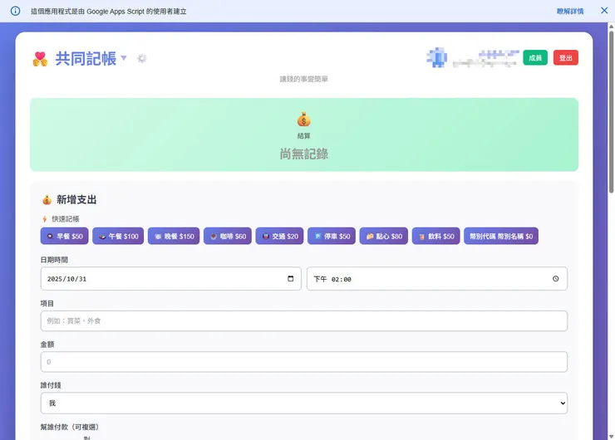
Task: Open the 瞭解詳情 link
Action: pos(570,12)
